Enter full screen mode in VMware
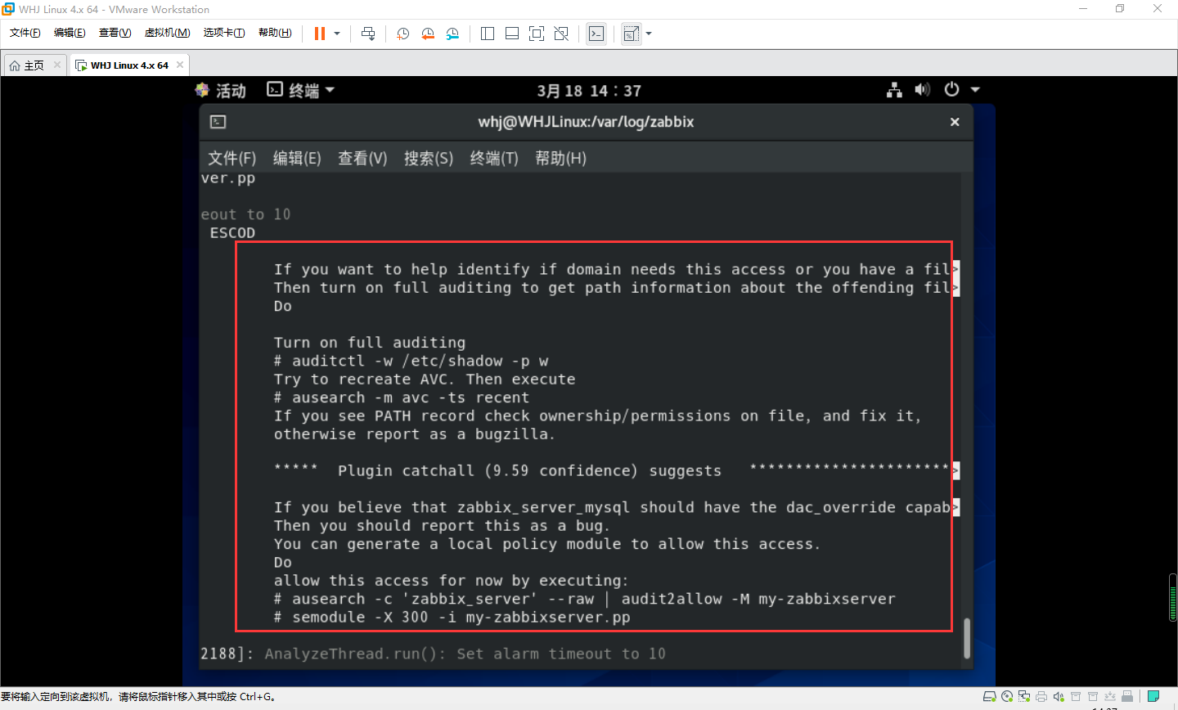 click(537, 34)
